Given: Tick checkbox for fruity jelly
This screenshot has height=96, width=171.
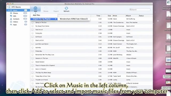Looking at the screenshot, I should coord(33,33).
